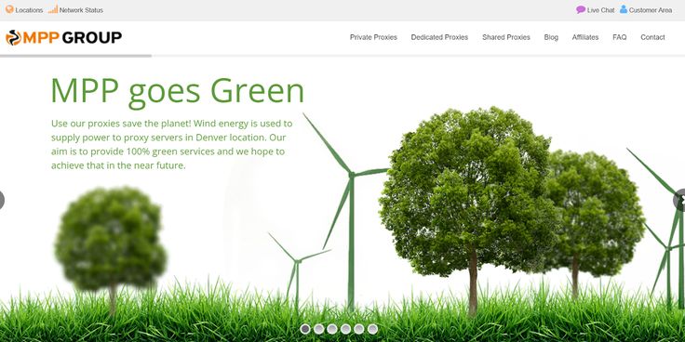Click the Live Chat speech bubble icon

[x=581, y=9]
